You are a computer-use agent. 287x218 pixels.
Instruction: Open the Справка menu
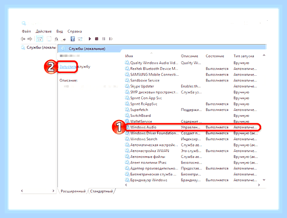[x=75, y=31]
